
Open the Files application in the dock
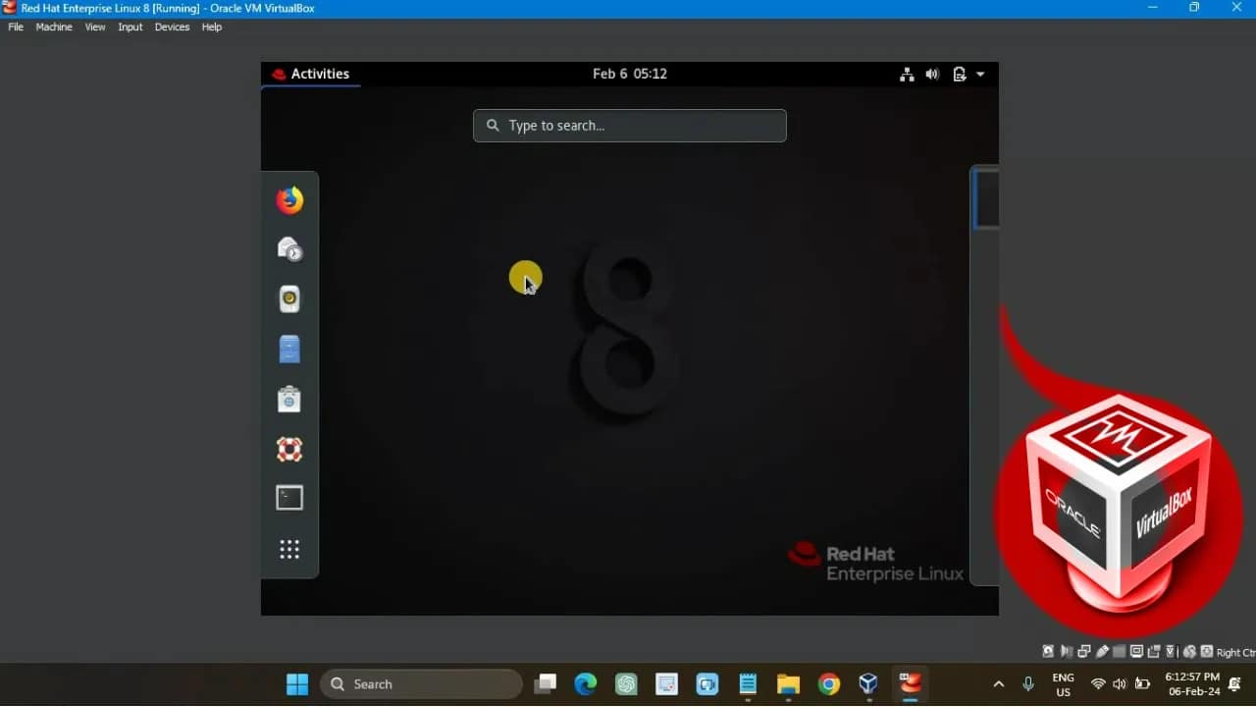288,349
